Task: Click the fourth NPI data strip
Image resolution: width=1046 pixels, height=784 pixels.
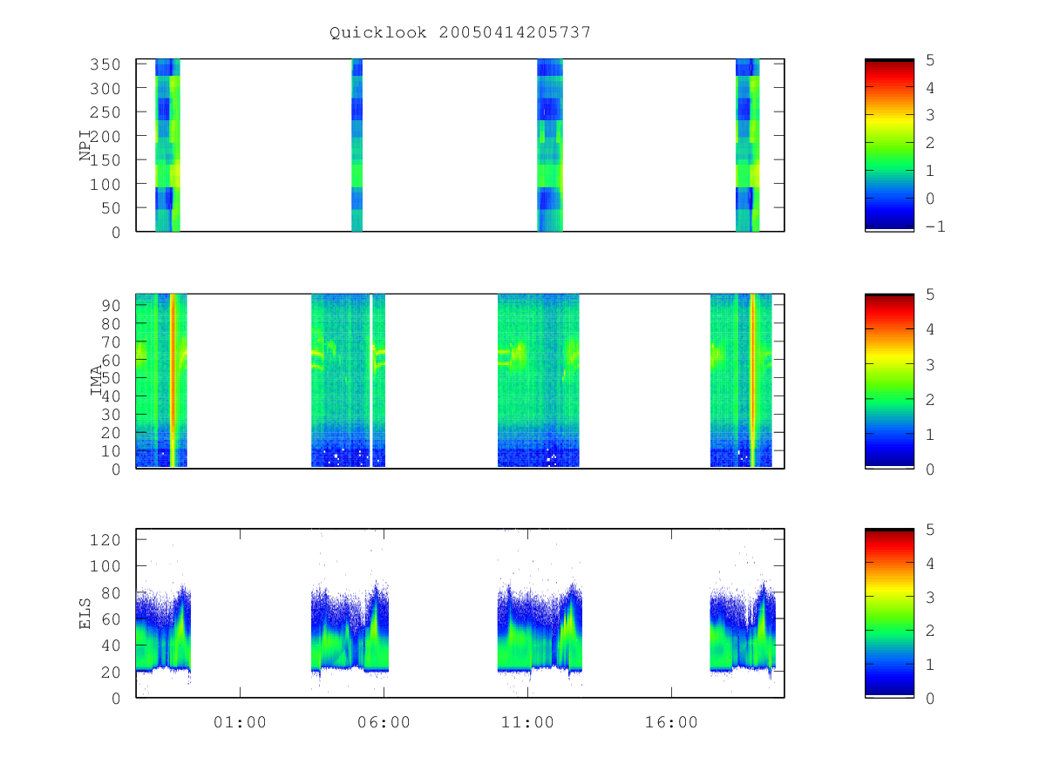Action: click(x=748, y=145)
